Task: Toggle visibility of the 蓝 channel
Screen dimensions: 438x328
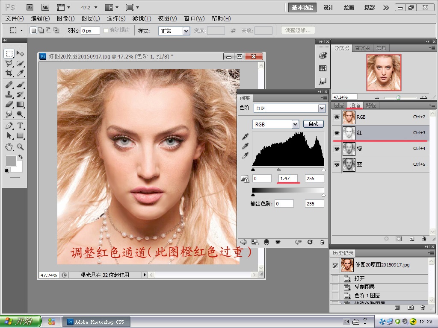Action: (337, 164)
